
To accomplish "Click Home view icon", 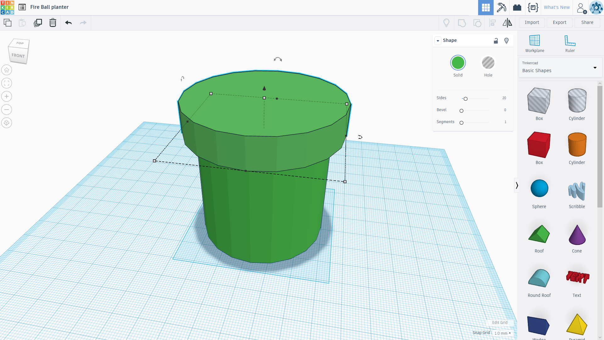I will point(7,70).
